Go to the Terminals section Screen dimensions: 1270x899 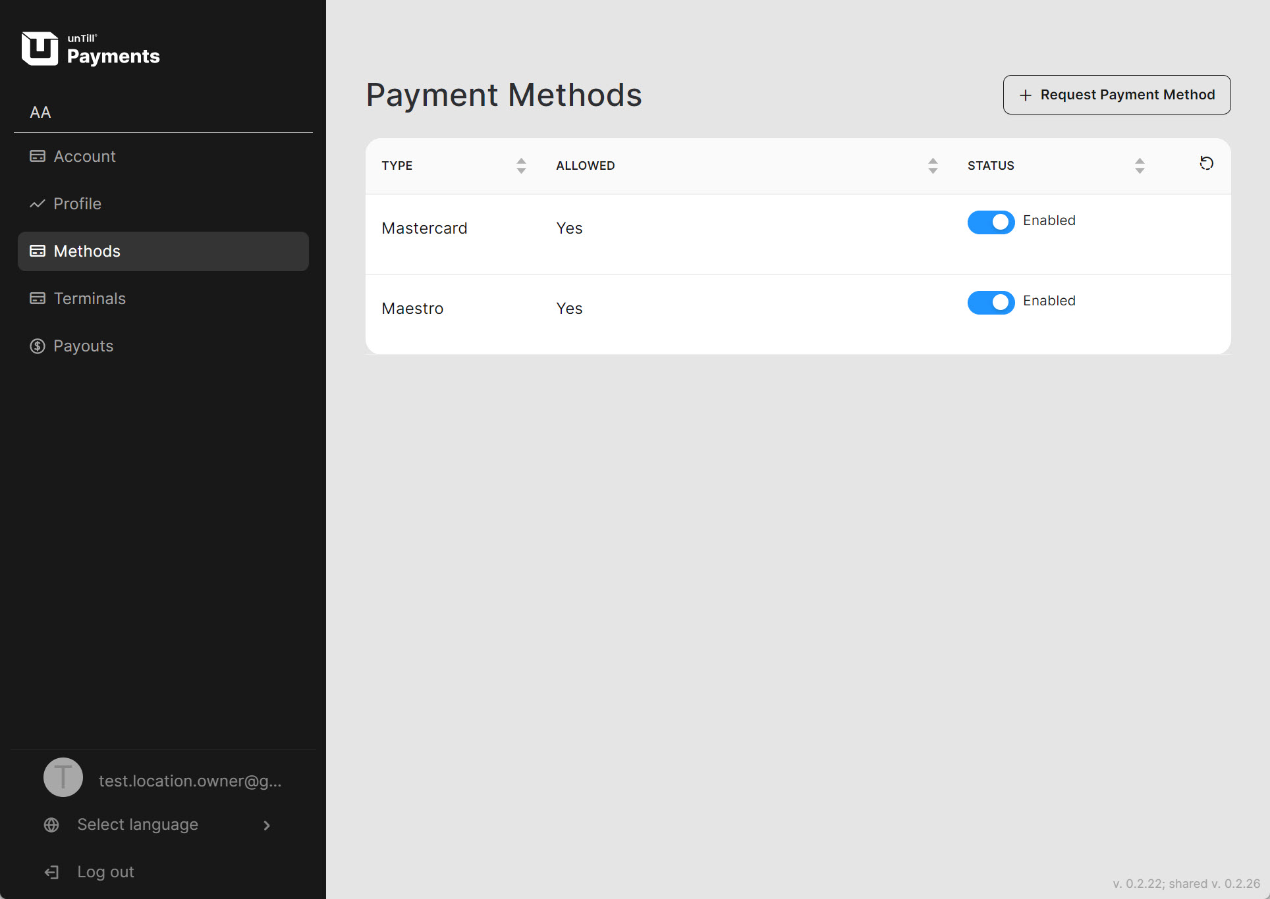90,299
